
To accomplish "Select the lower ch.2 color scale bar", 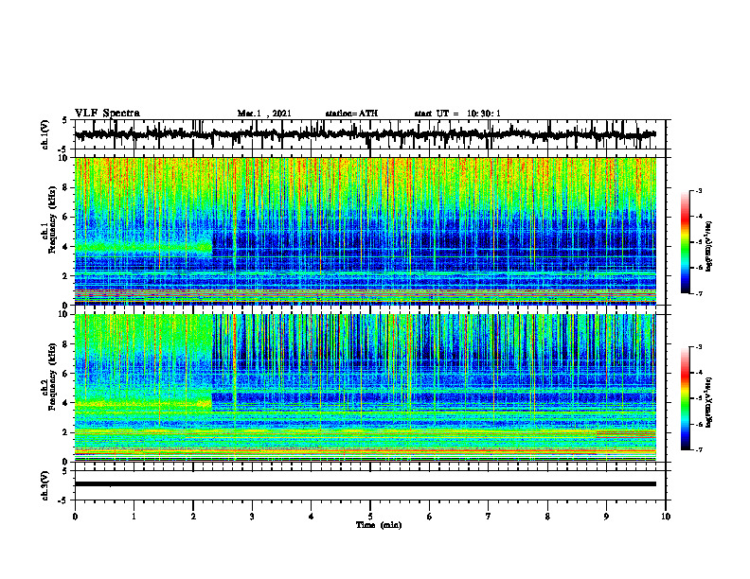I will click(x=686, y=398).
